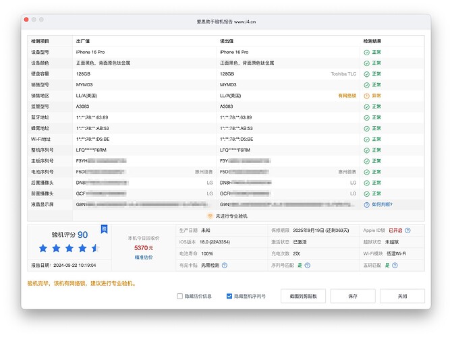Click green check icon in 设备颜色 row
This screenshot has height=337, width=452.
(366, 63)
